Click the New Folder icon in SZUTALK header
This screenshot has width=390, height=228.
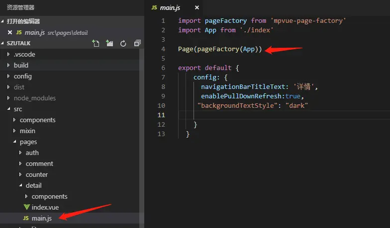[x=109, y=43]
